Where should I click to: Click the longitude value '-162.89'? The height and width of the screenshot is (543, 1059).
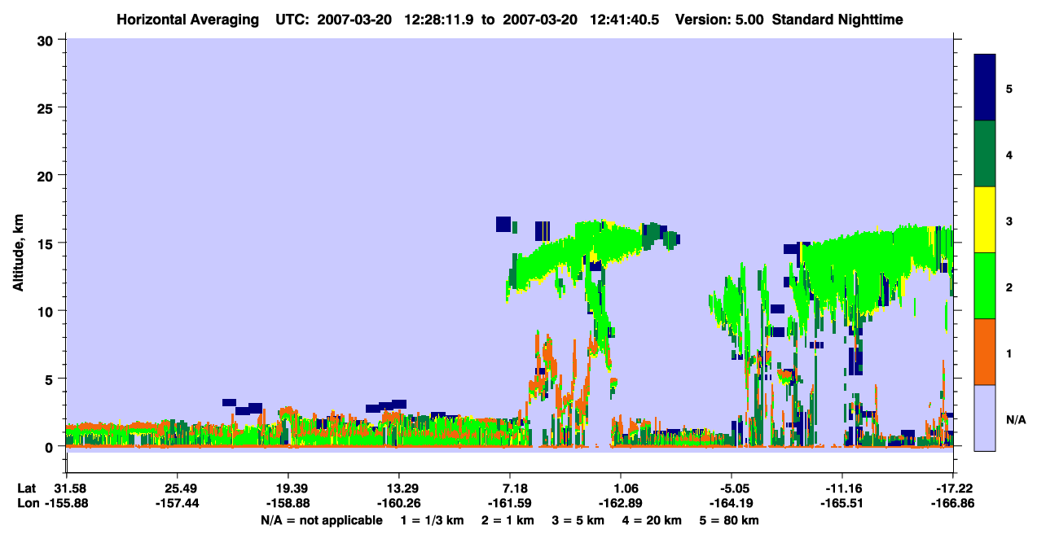click(621, 503)
